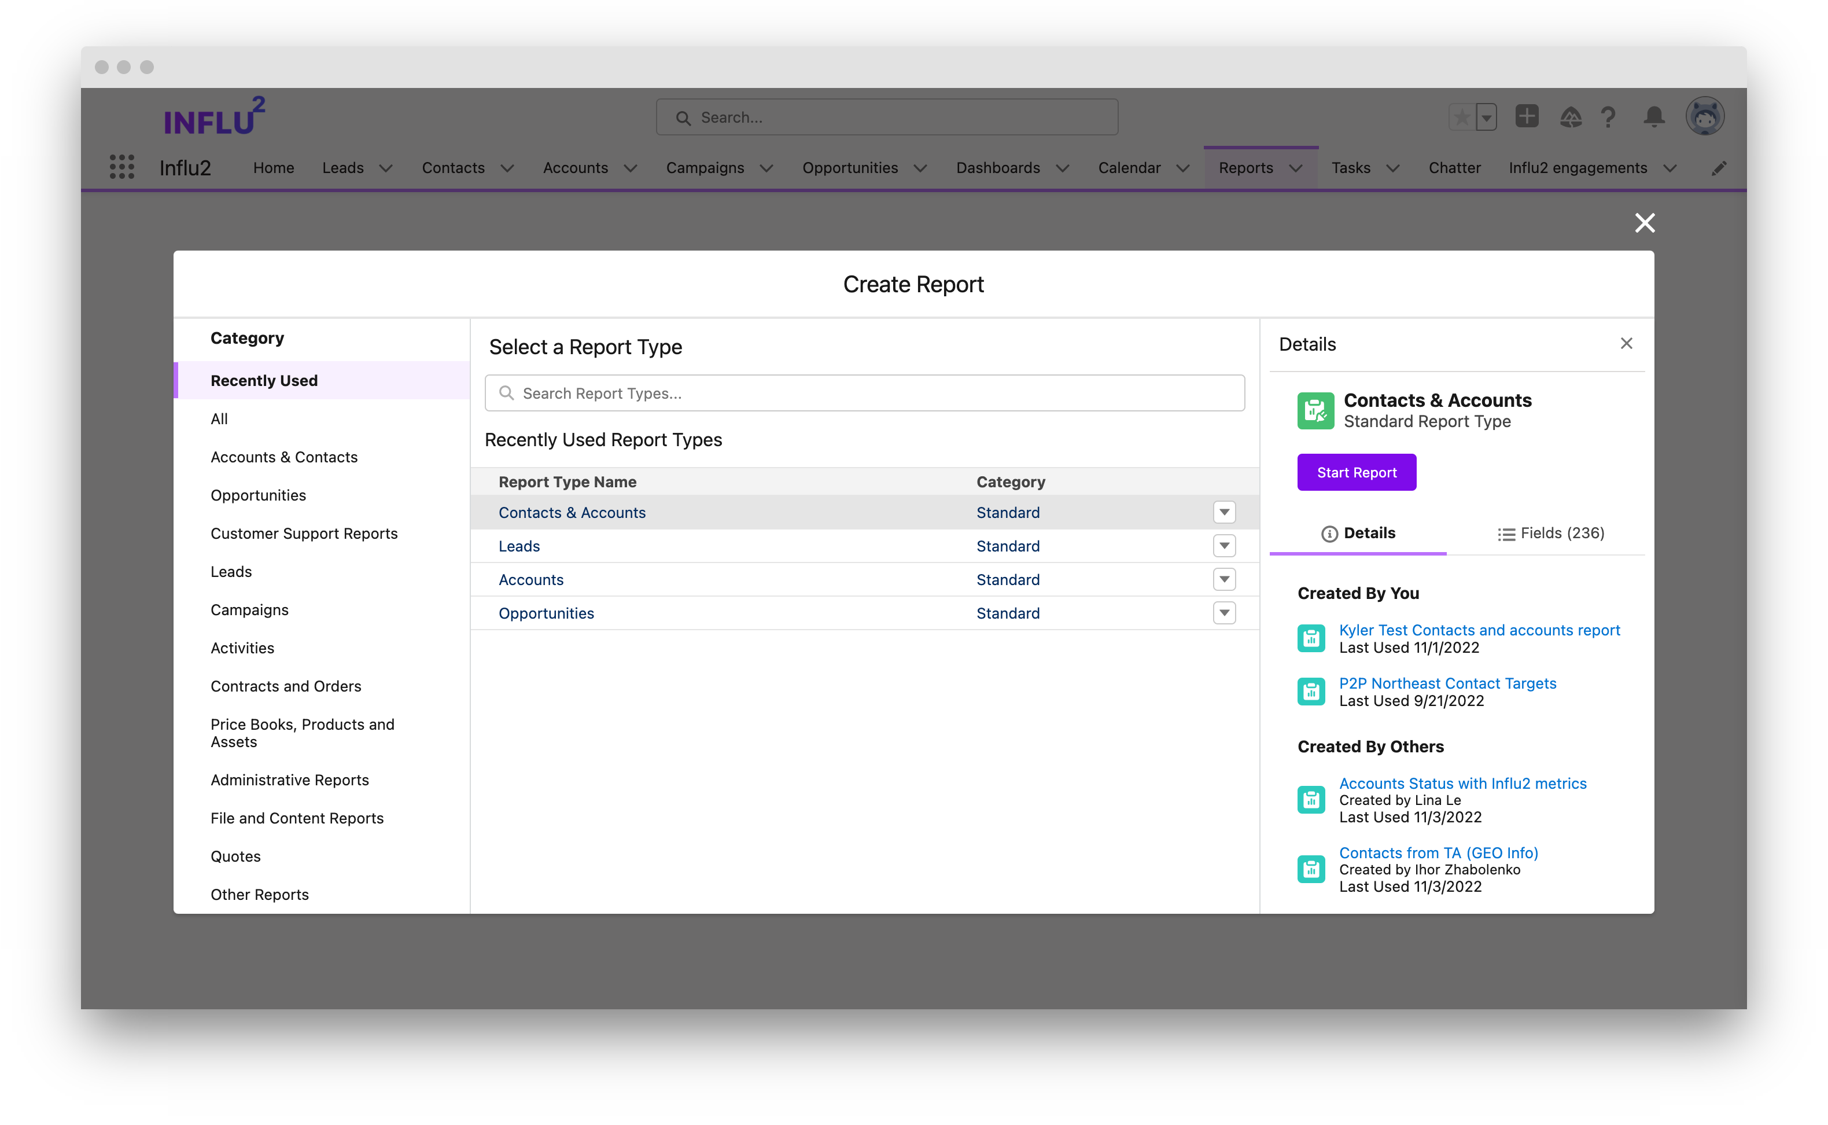Click the notifications bell icon
1828x1125 pixels.
pyautogui.click(x=1653, y=117)
